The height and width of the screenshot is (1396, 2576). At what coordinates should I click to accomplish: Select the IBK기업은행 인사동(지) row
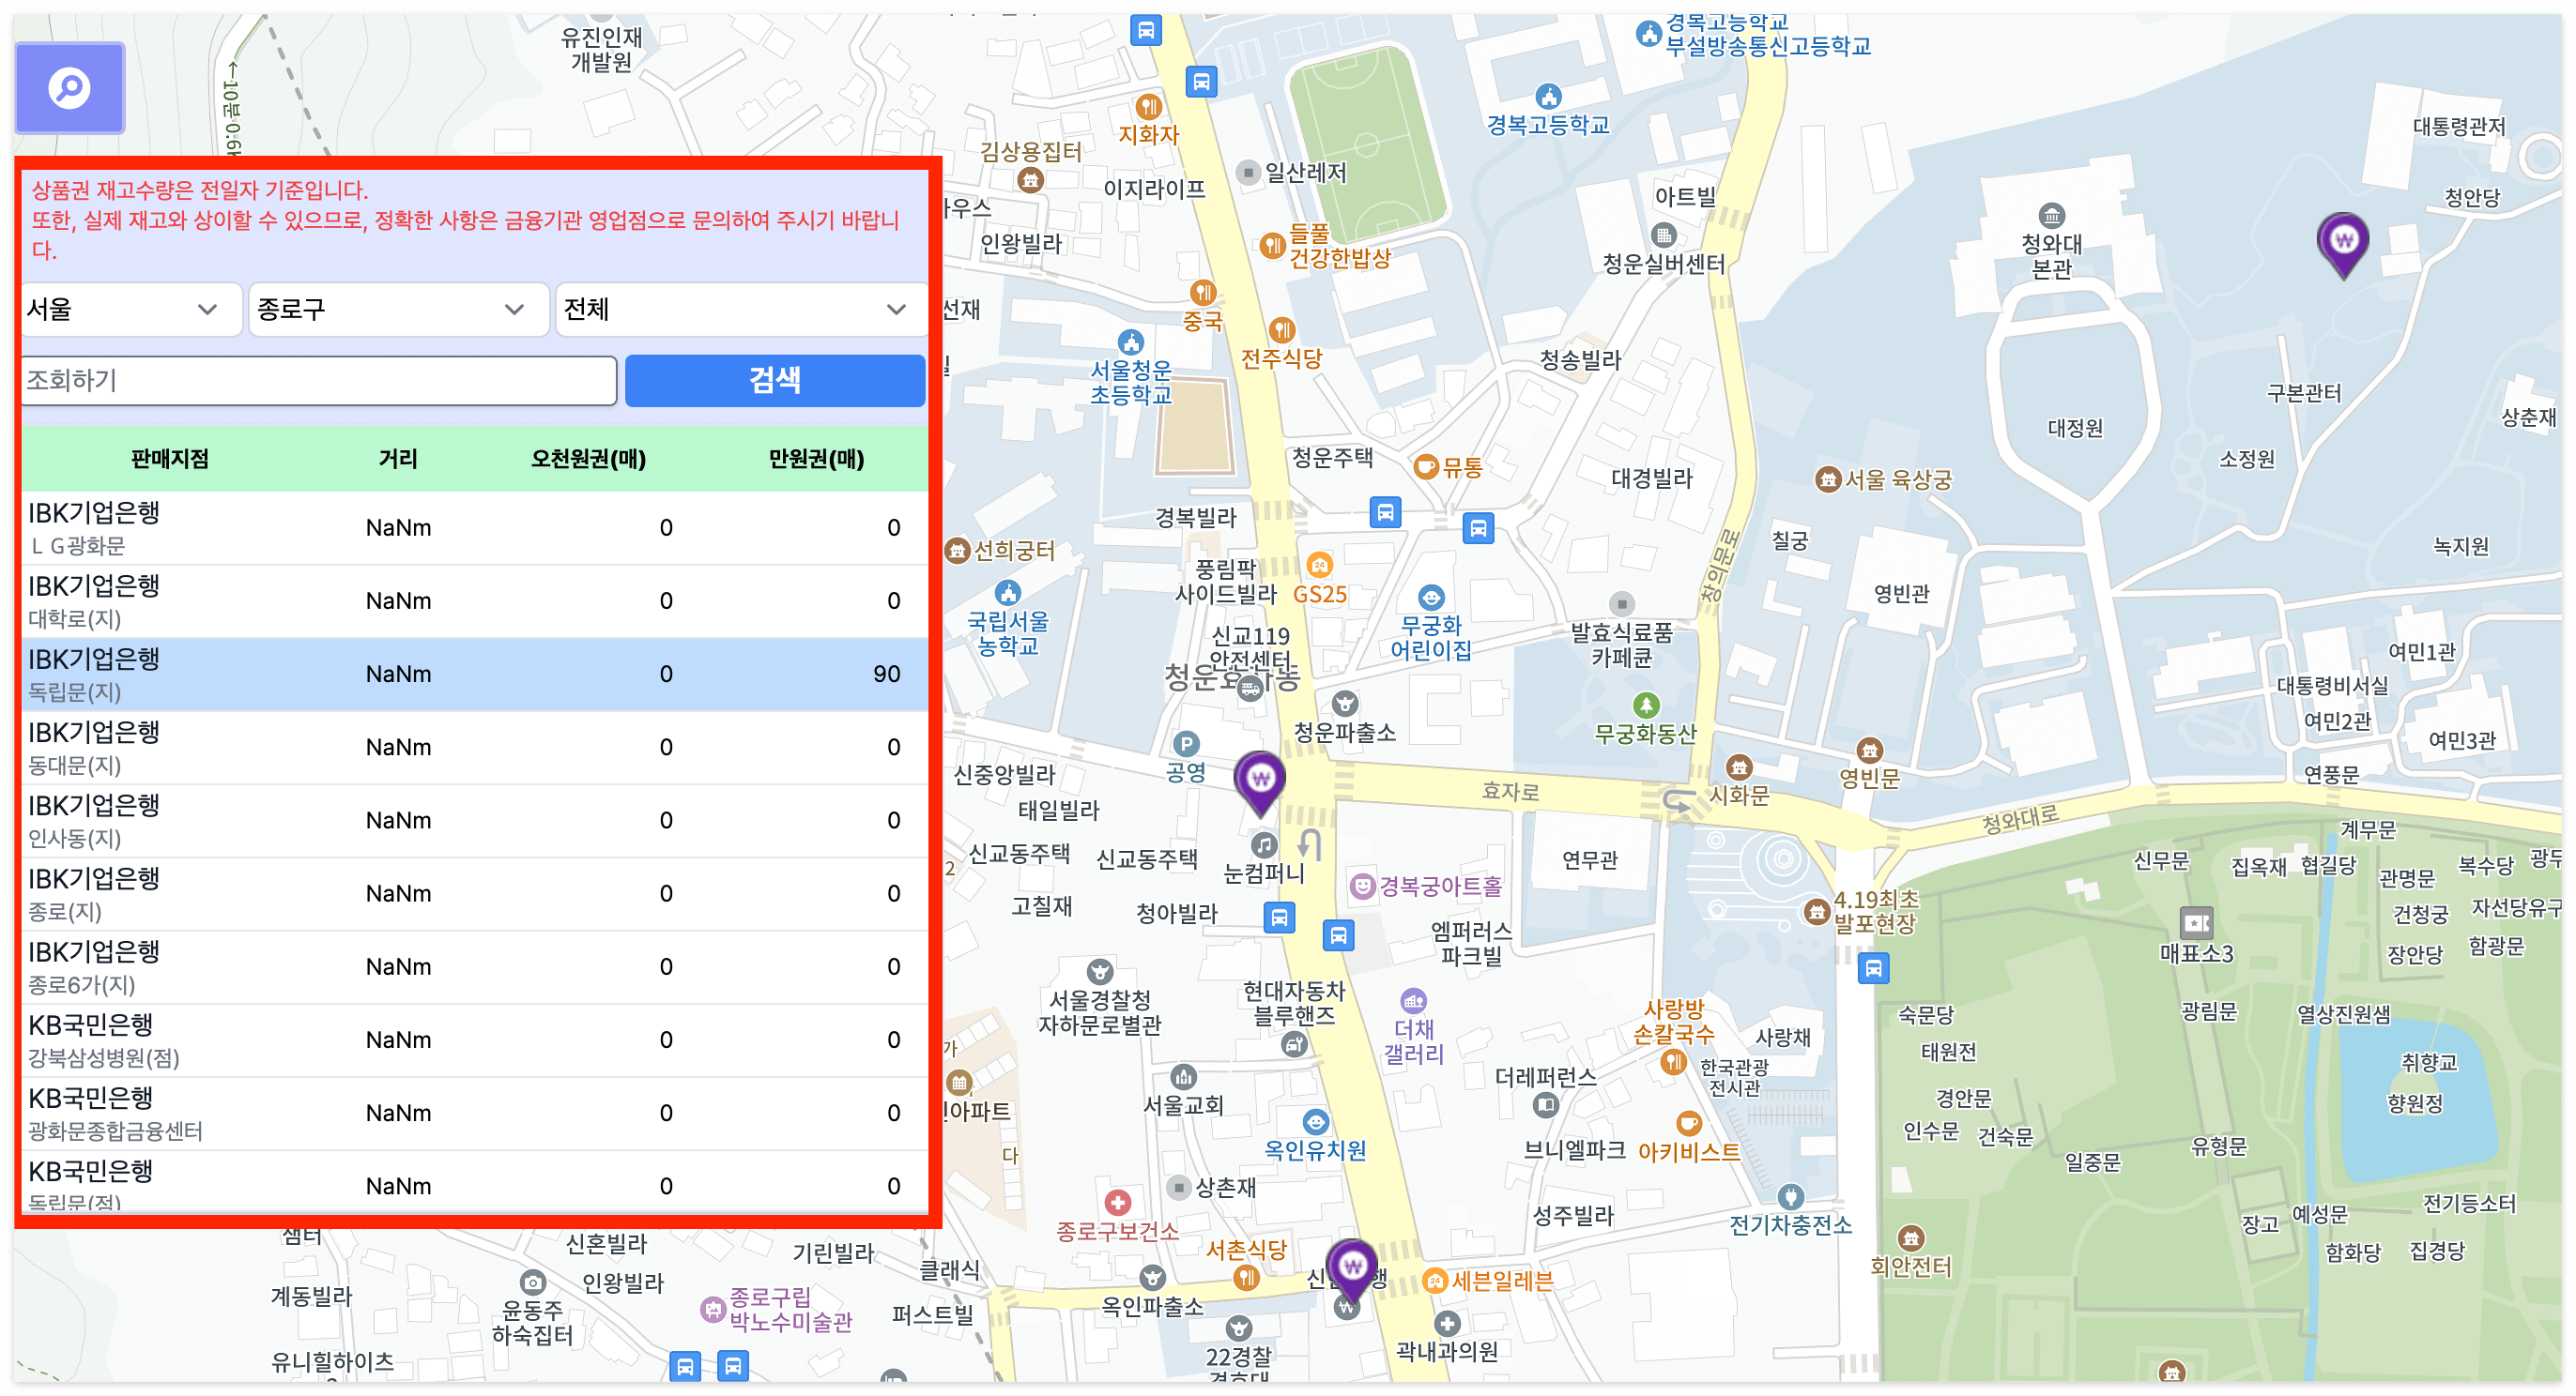(474, 820)
